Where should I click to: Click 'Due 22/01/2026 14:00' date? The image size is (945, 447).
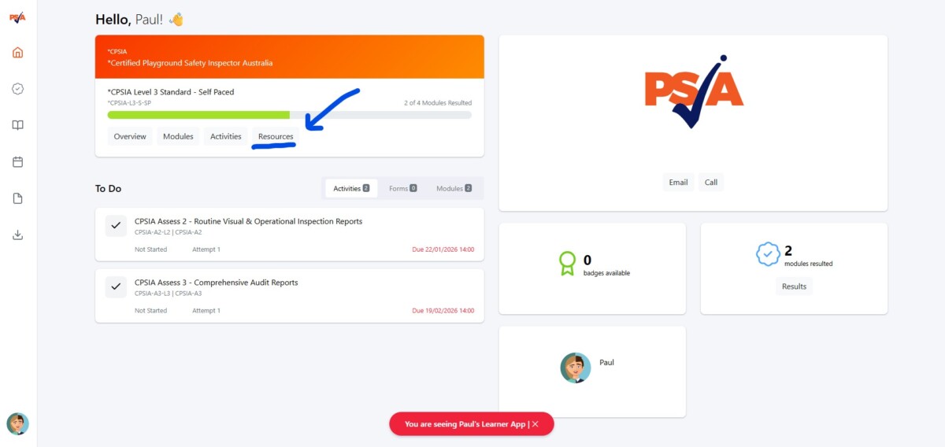443,249
